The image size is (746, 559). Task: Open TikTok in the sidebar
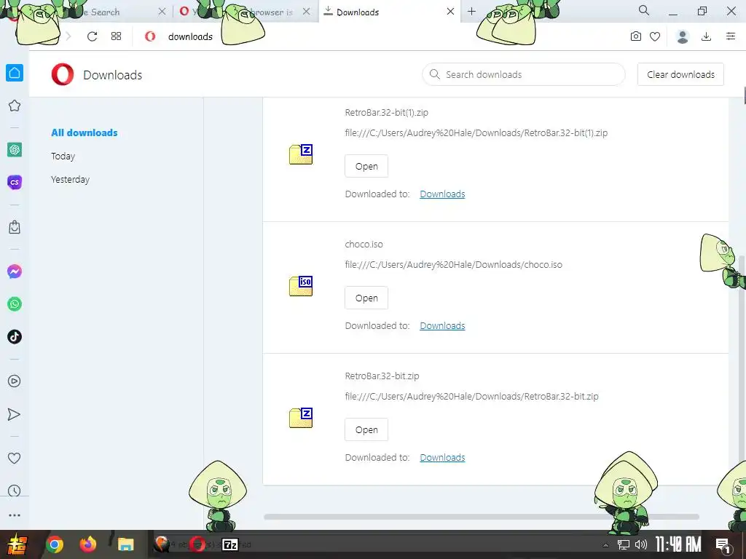[15, 336]
